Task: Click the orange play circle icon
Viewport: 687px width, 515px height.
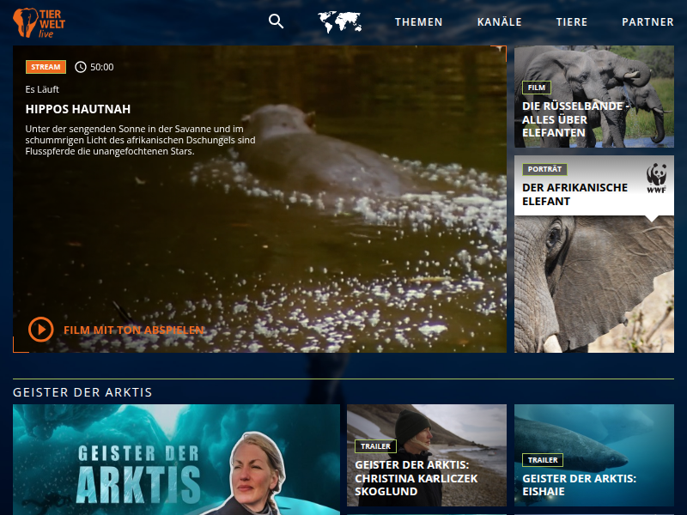Action: 40,330
